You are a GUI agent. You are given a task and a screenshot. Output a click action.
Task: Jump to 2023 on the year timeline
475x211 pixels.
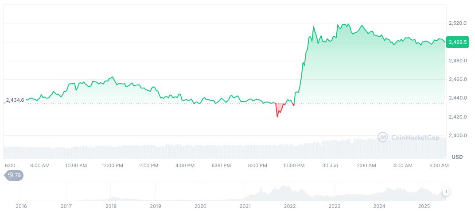point(335,206)
